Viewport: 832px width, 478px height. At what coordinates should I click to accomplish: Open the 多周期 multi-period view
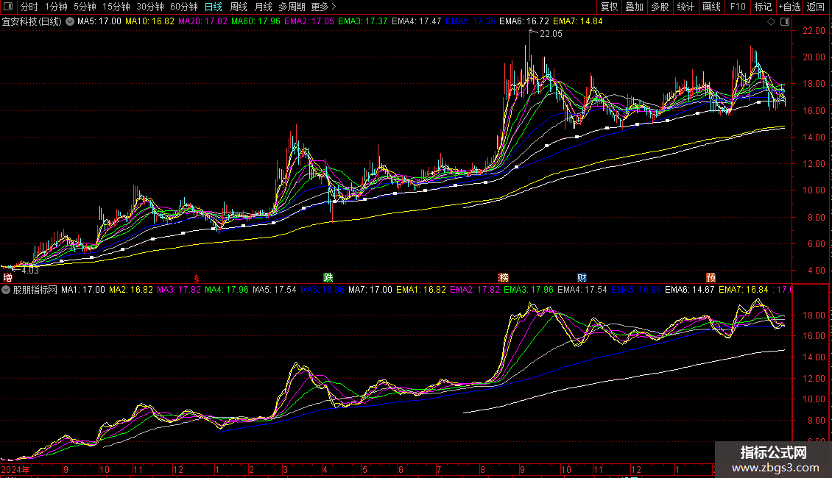292,7
